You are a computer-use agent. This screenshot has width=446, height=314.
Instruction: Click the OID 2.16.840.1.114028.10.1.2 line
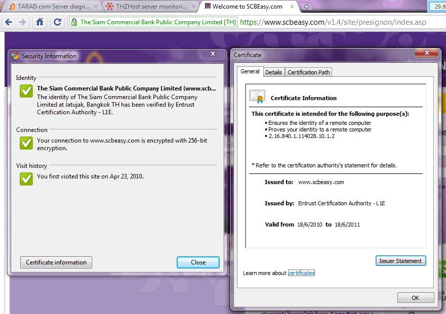point(302,136)
